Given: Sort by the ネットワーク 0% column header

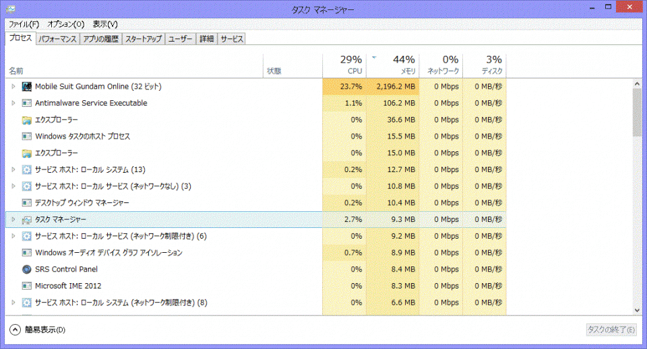Looking at the screenshot, I should click(441, 66).
